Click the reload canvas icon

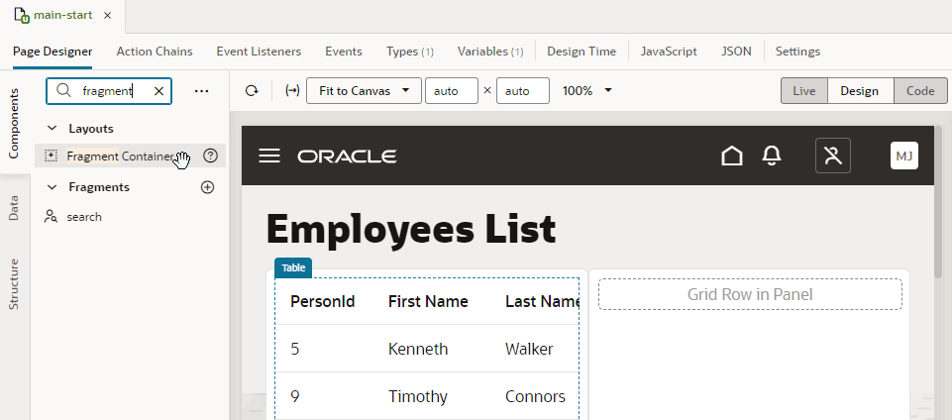[252, 91]
